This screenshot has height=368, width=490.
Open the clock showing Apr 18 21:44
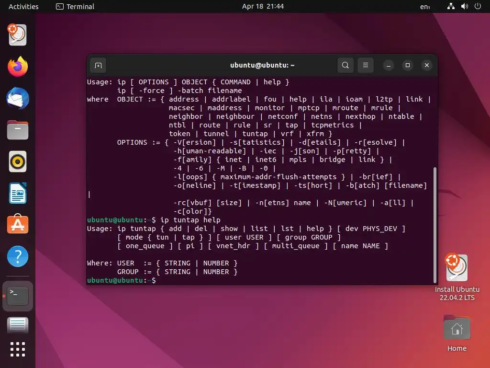click(x=263, y=6)
